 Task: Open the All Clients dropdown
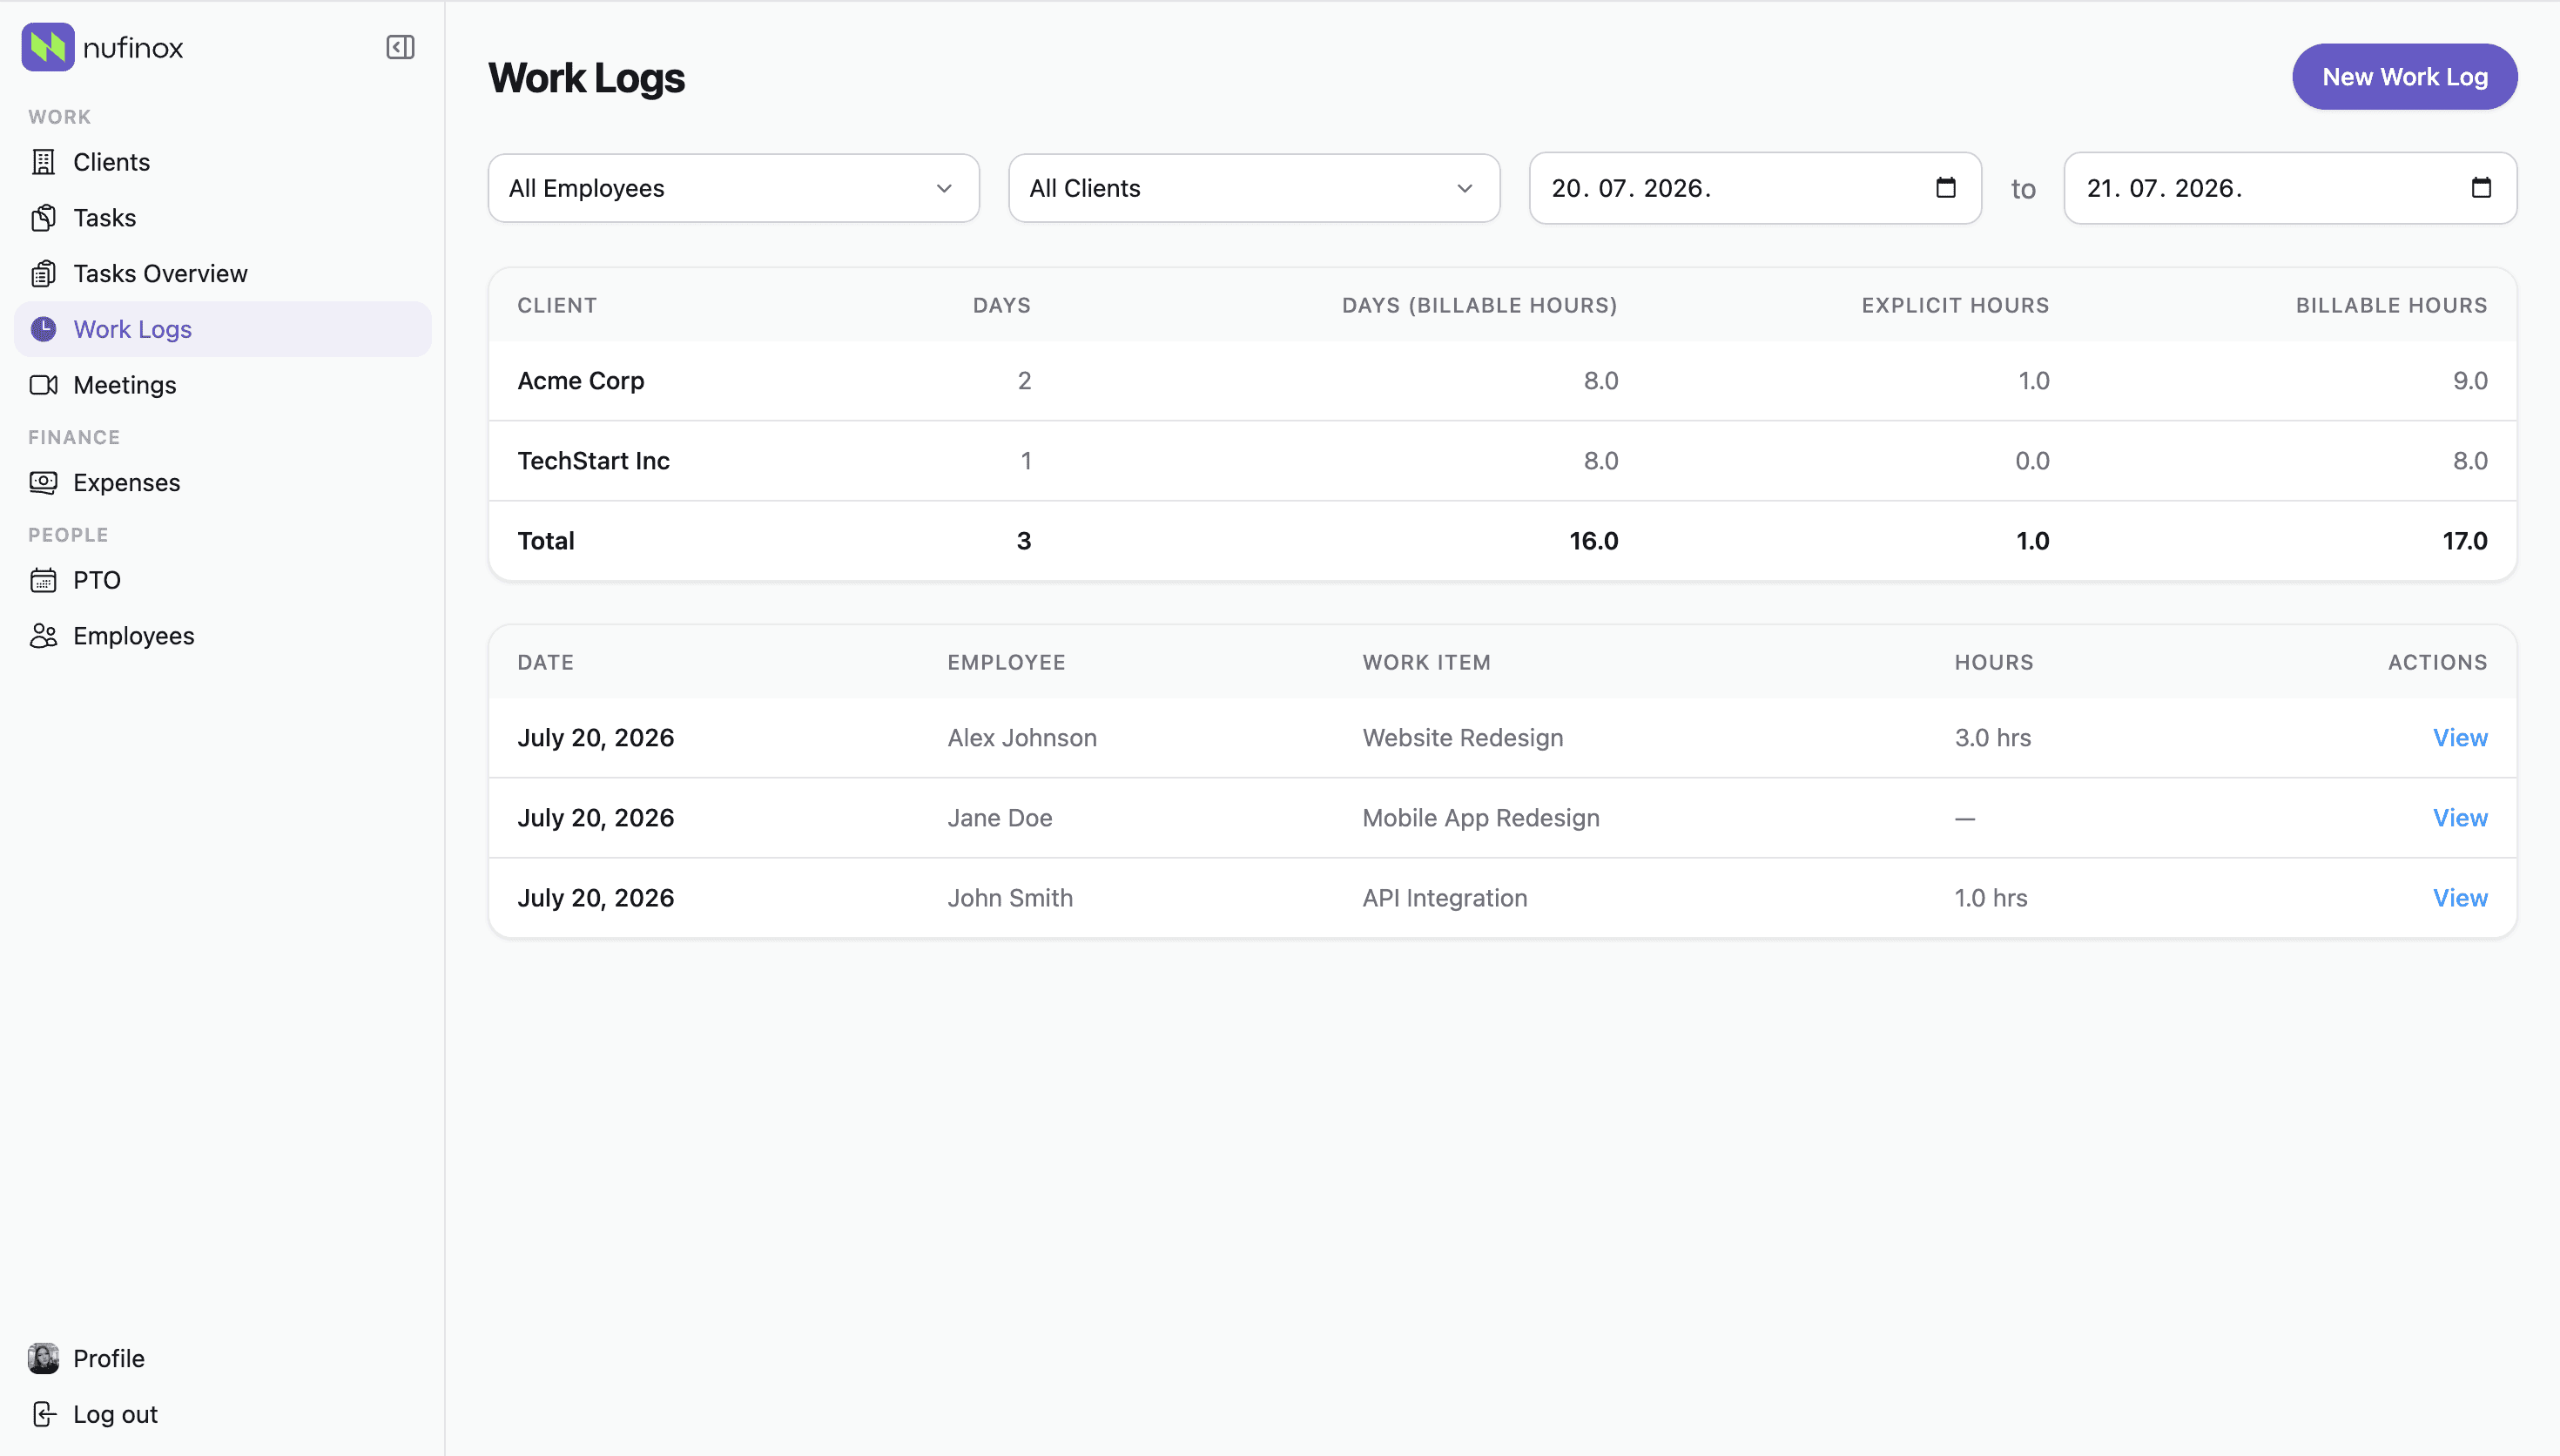(x=1254, y=188)
